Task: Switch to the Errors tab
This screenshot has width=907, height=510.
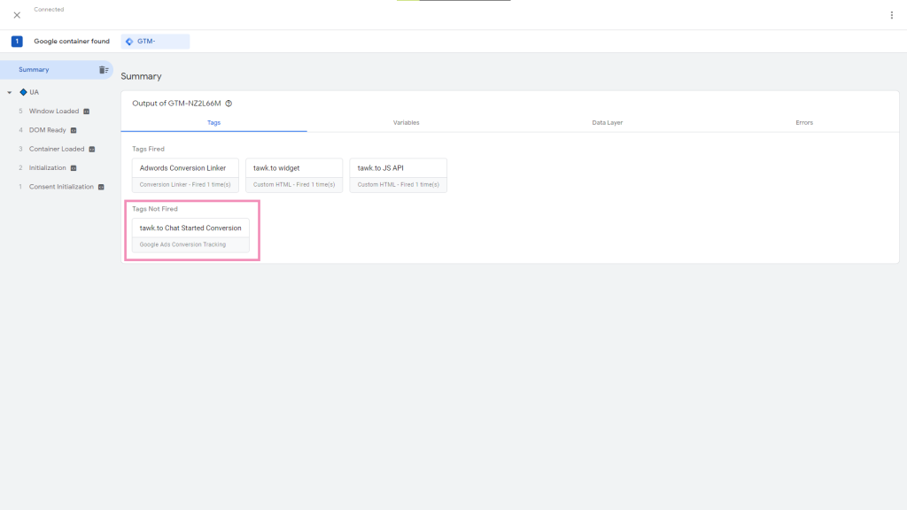Action: tap(804, 122)
